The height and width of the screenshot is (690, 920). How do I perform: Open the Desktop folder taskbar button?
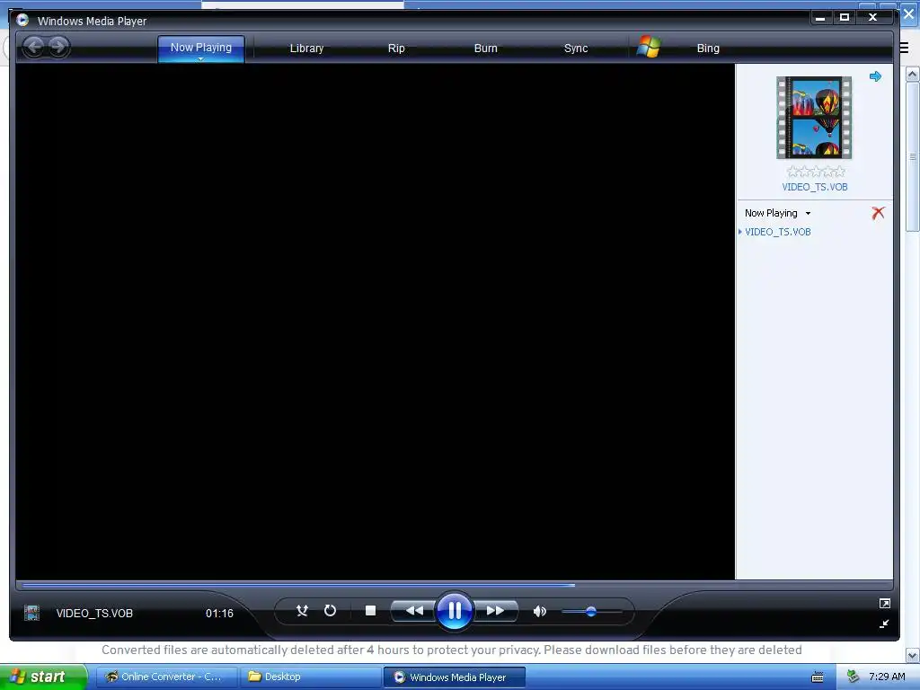[x=310, y=677]
